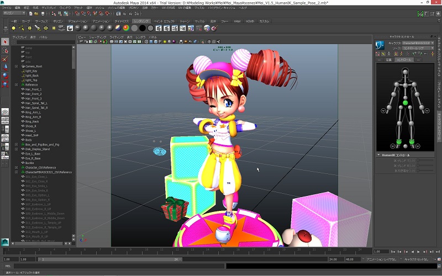The image size is (442, 276).
Task: Click the blue-yellow ramp shader ball icon
Action: pos(118,28)
